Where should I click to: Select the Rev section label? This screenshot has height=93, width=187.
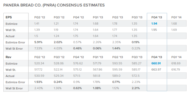8,57
